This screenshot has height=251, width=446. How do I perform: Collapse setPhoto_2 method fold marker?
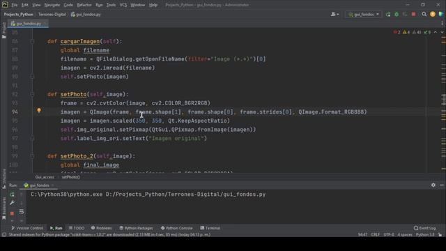coord(32,156)
